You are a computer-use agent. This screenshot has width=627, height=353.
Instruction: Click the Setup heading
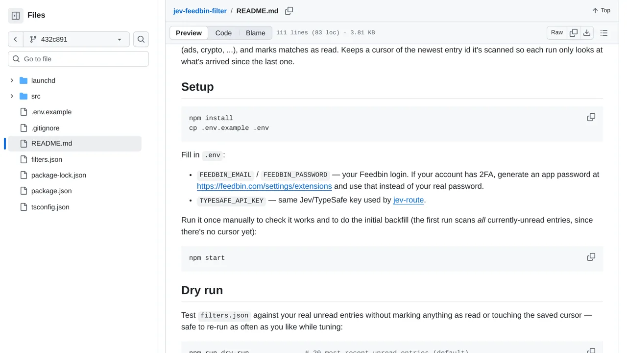coord(197,87)
